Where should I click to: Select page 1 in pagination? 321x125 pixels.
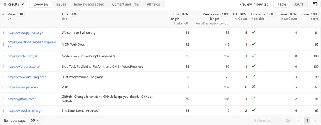pos(307,121)
